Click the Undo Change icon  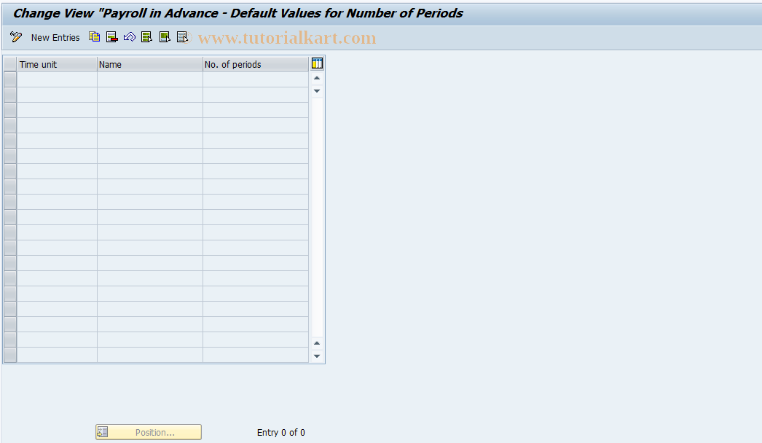pyautogui.click(x=129, y=37)
